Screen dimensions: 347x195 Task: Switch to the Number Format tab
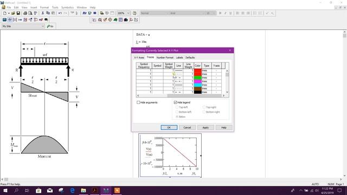click(165, 57)
